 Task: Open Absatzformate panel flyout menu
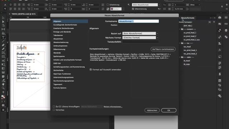click(215, 18)
